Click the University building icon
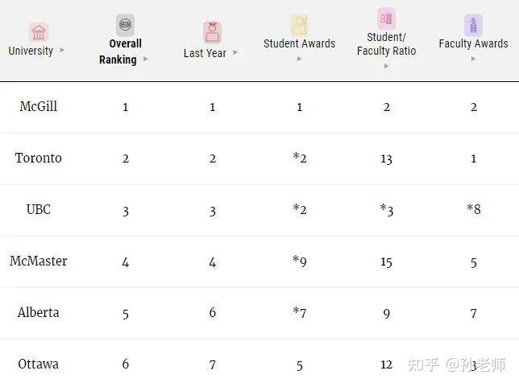This screenshot has width=519, height=387. 39,32
